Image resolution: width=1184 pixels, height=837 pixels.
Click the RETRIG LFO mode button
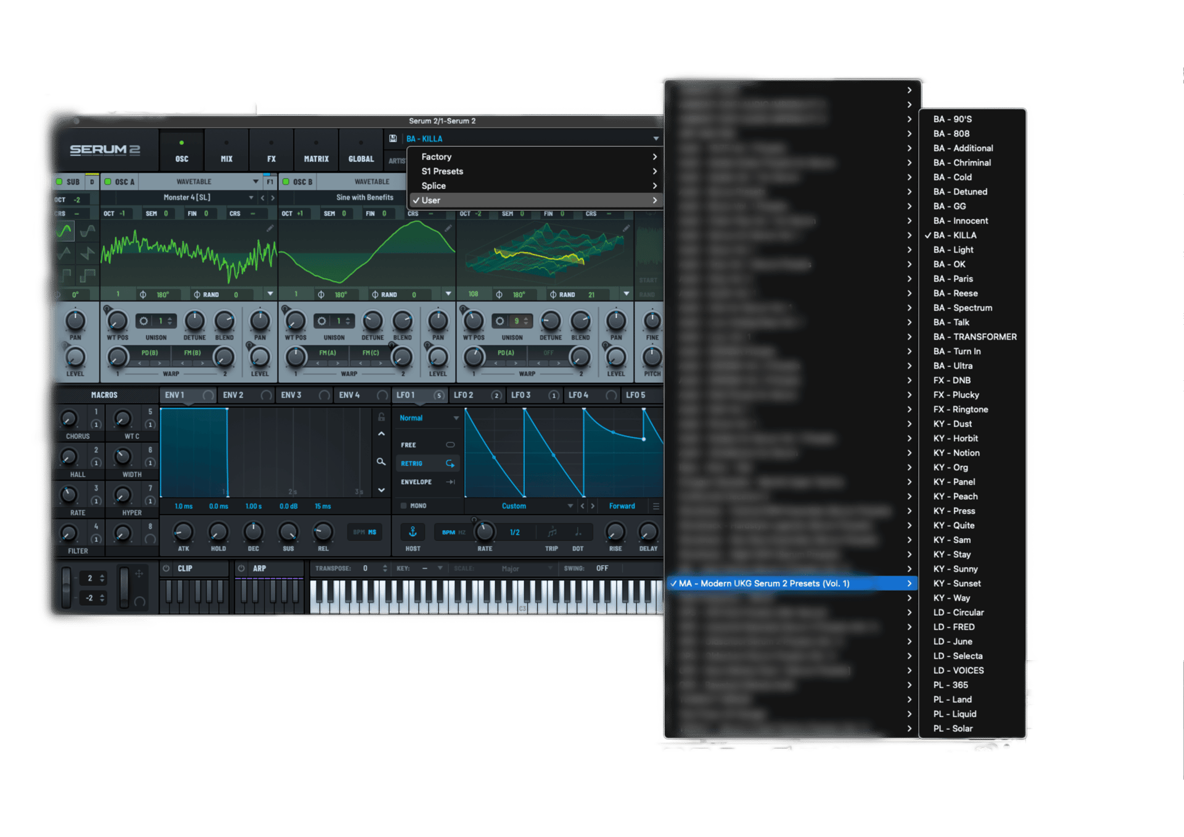pos(426,463)
